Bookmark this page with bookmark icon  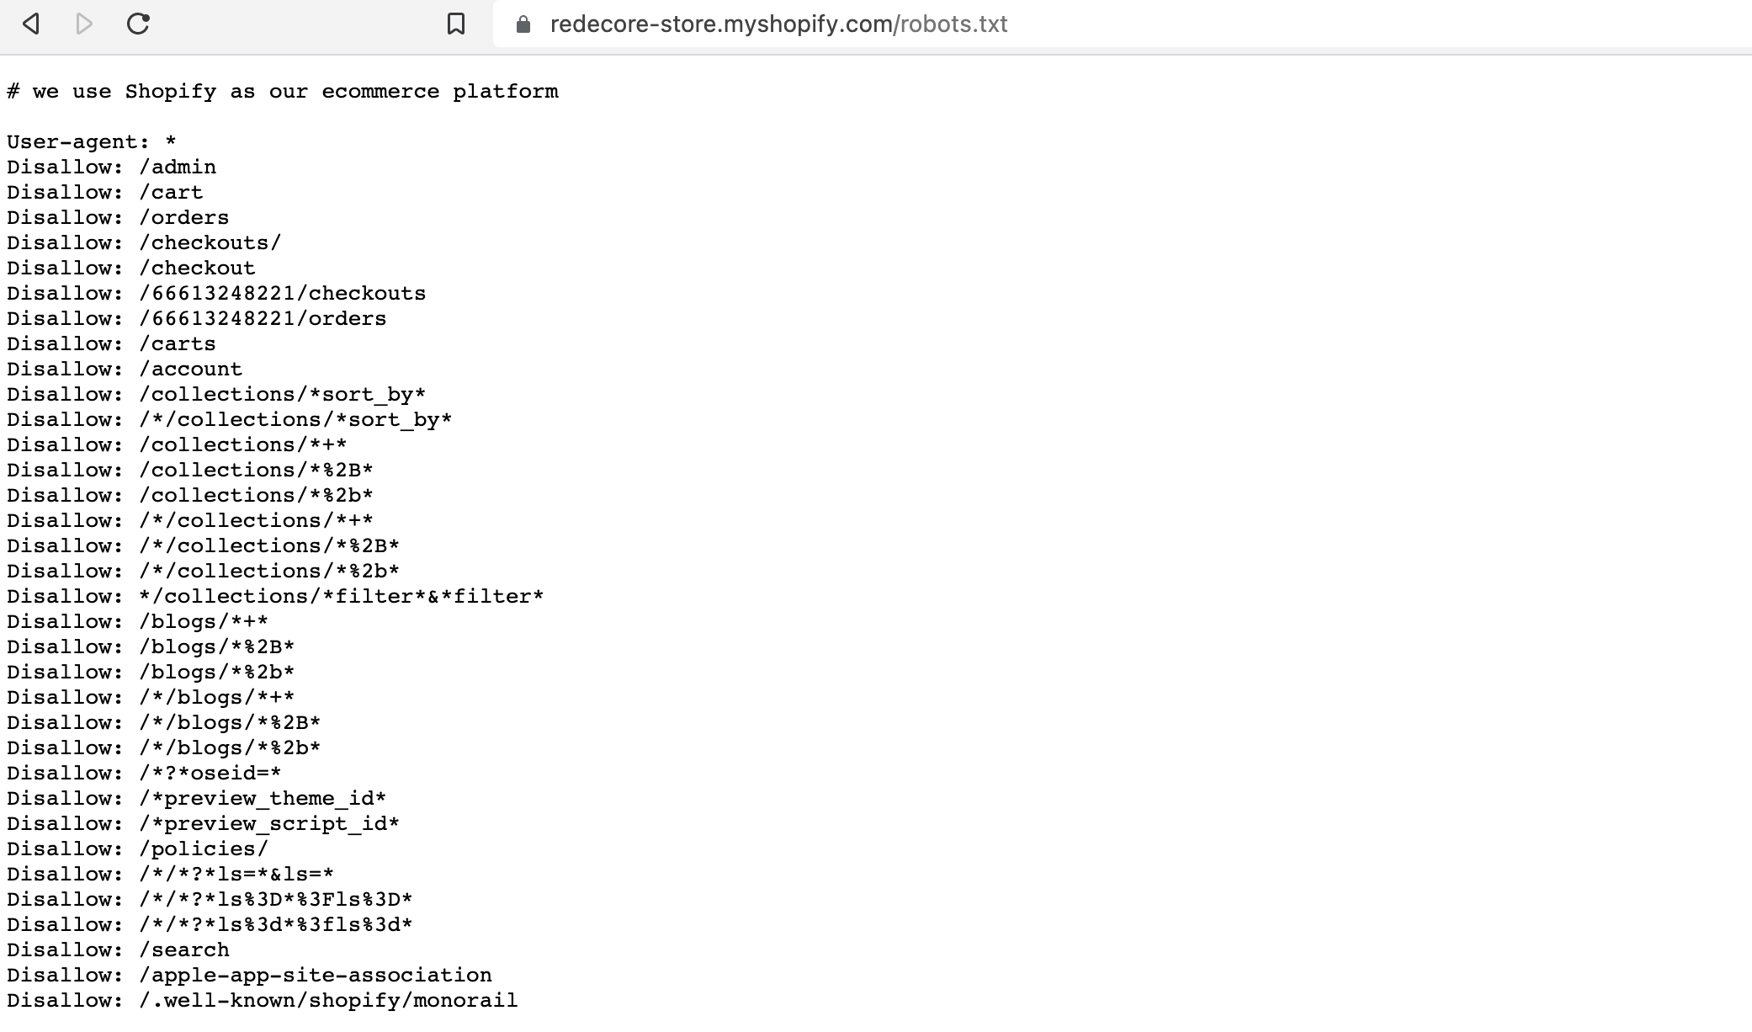[x=455, y=24]
